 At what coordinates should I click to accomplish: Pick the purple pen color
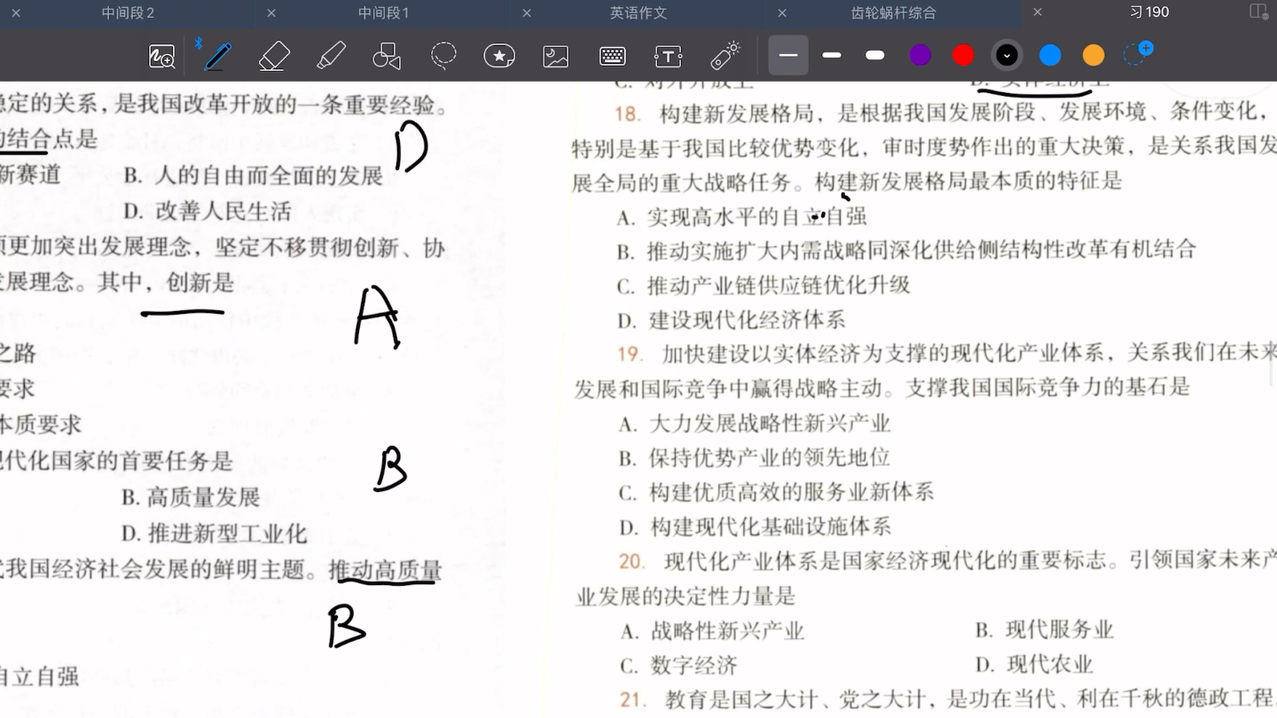(921, 55)
